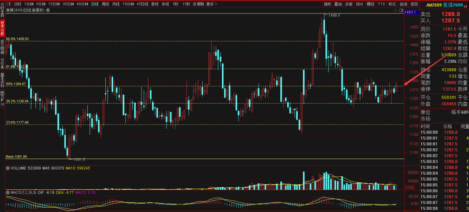Open 分时走势 sidebar tab

[2, 10]
